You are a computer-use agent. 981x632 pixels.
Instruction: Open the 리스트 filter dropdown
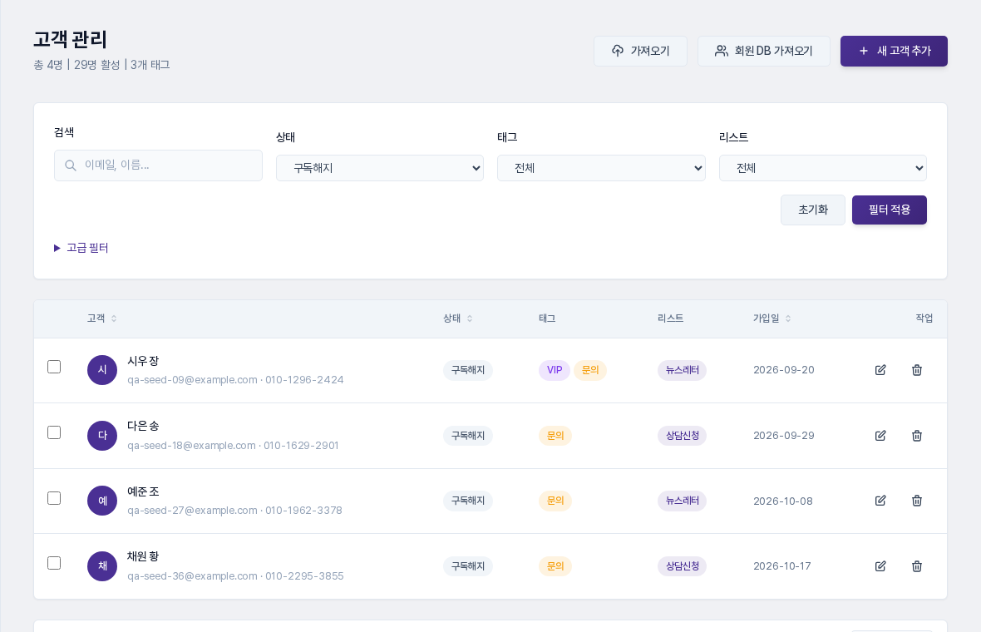click(823, 168)
